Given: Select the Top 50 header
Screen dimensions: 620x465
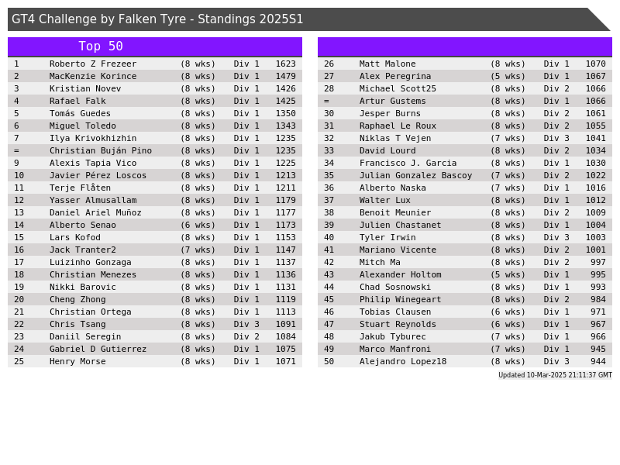Looking at the screenshot, I should [101, 46].
